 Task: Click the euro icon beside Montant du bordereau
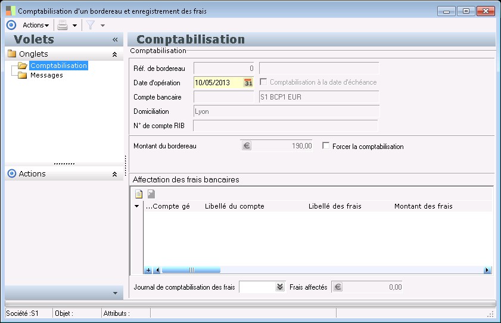point(247,145)
